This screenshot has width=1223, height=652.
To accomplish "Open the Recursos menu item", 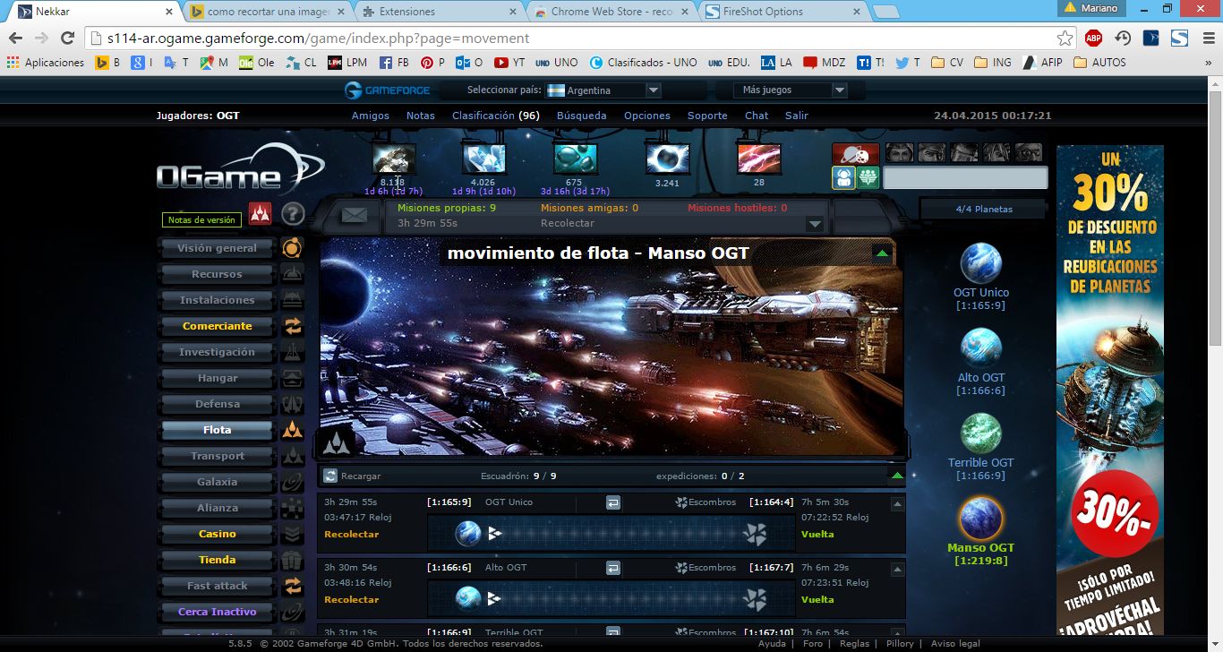I will pyautogui.click(x=218, y=274).
